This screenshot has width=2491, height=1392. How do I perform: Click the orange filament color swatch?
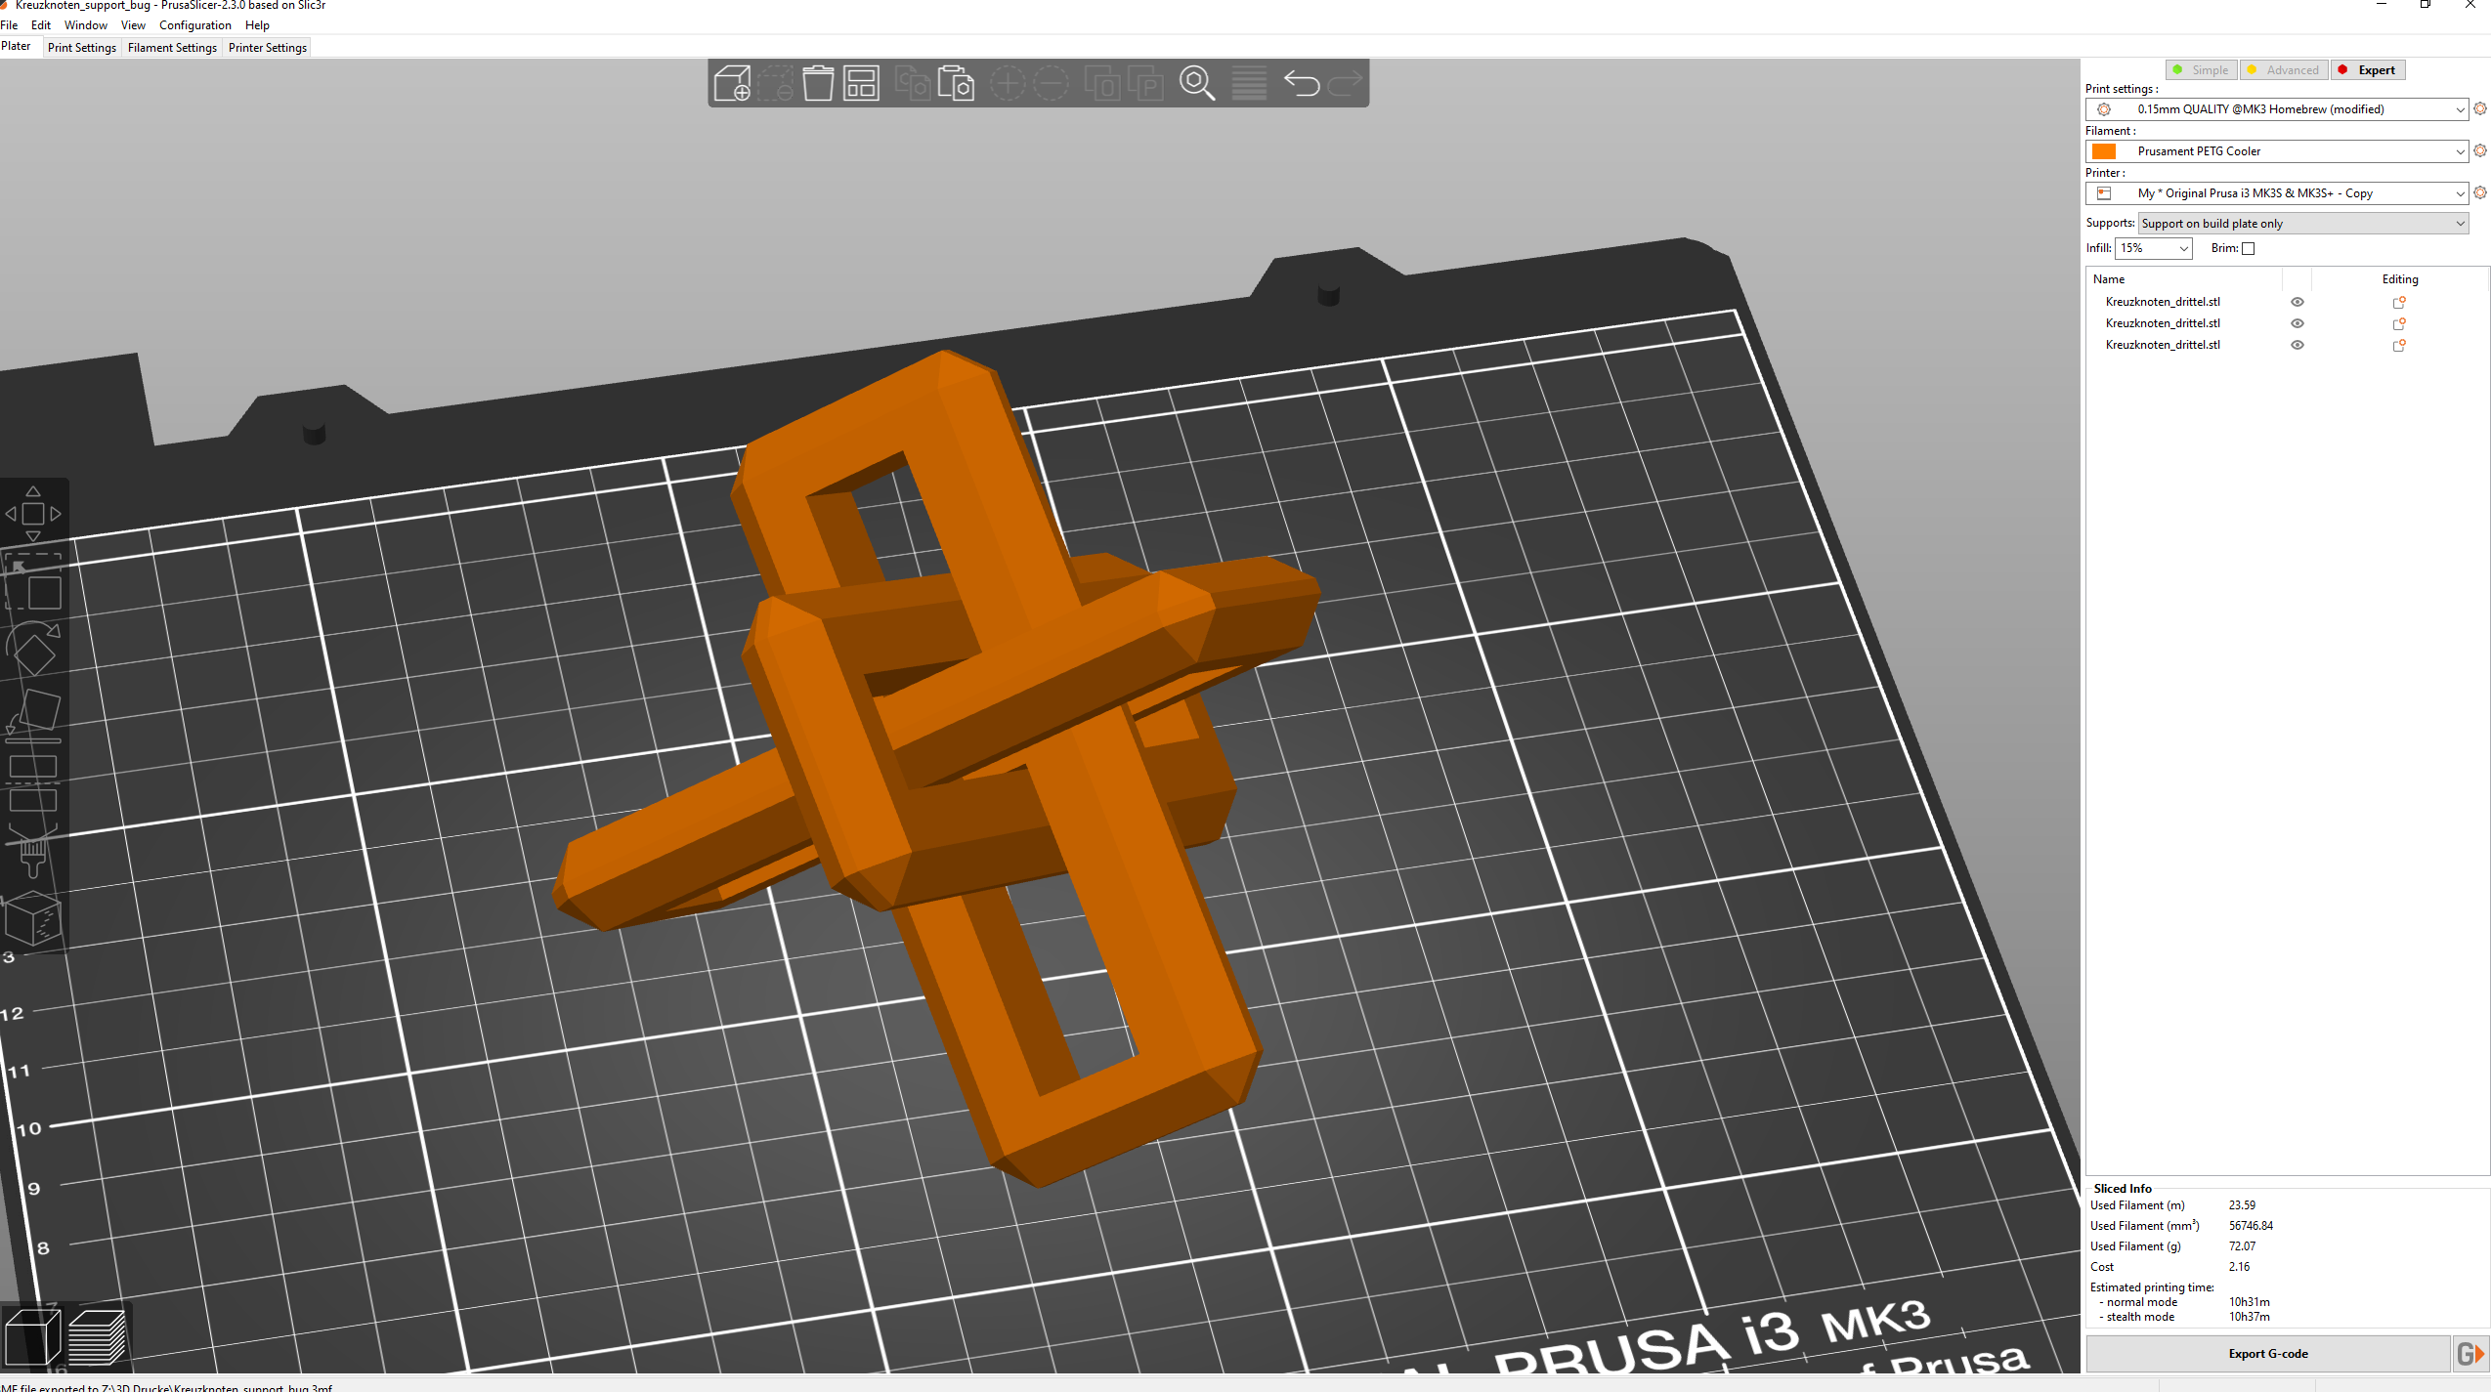click(2105, 151)
